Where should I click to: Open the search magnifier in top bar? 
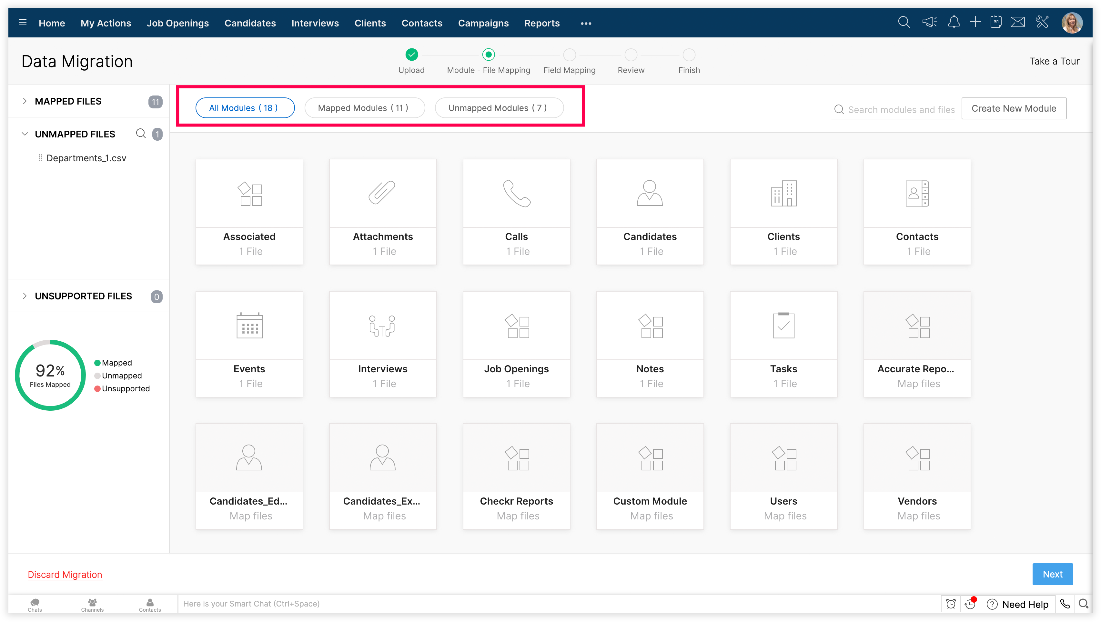click(x=904, y=22)
